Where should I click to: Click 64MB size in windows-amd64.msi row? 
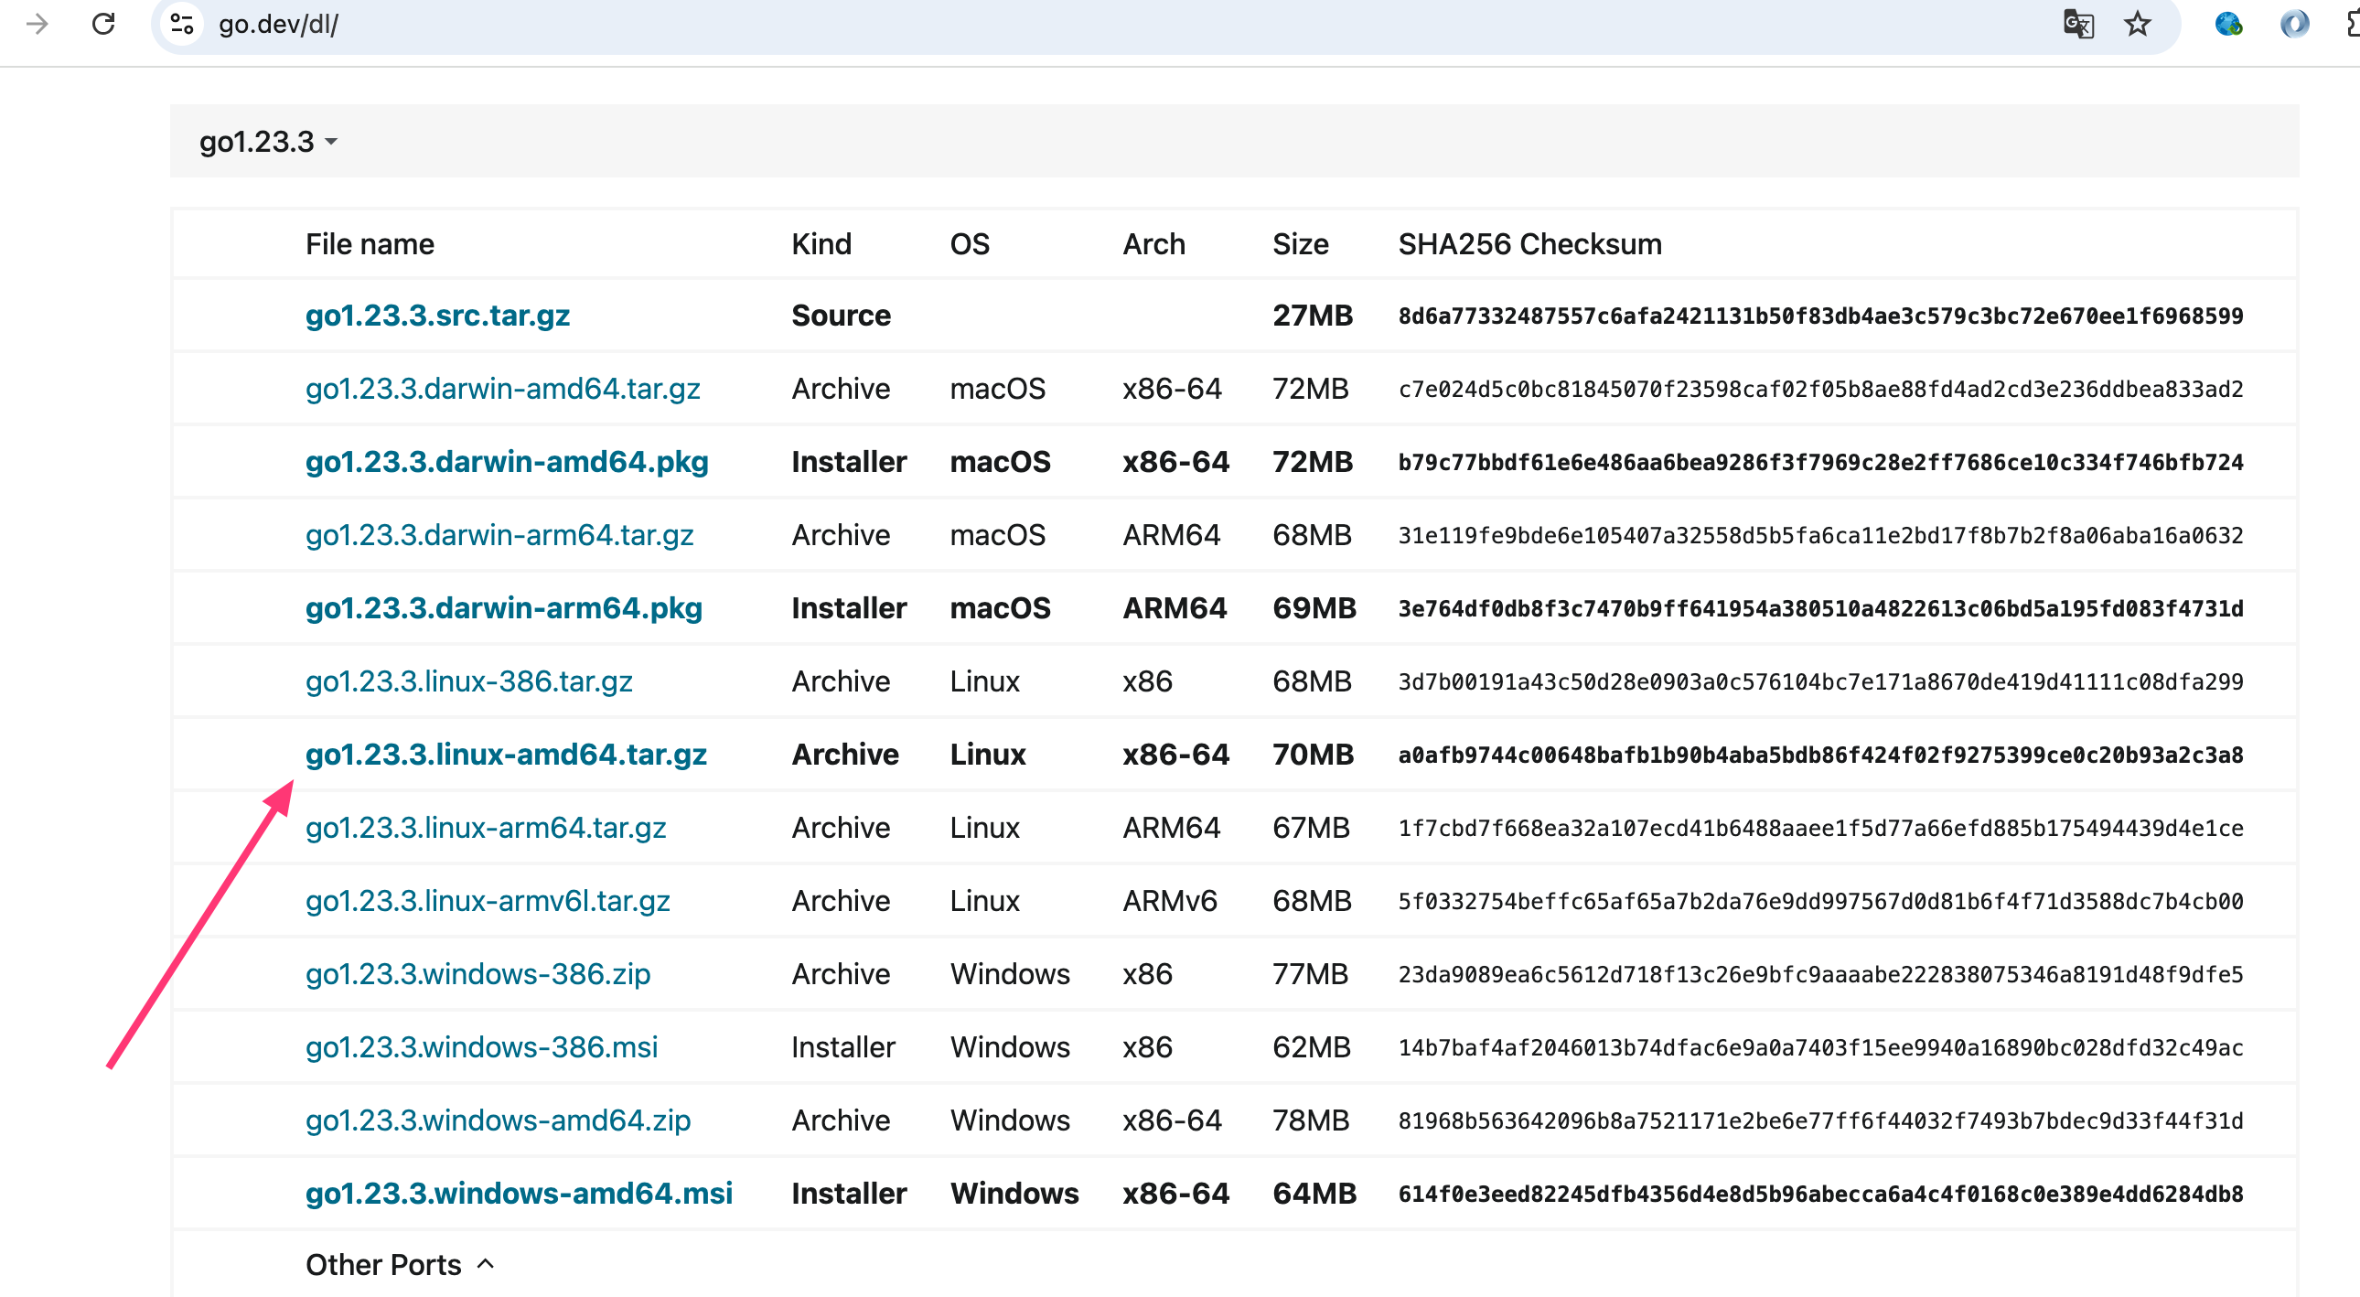(1314, 1194)
